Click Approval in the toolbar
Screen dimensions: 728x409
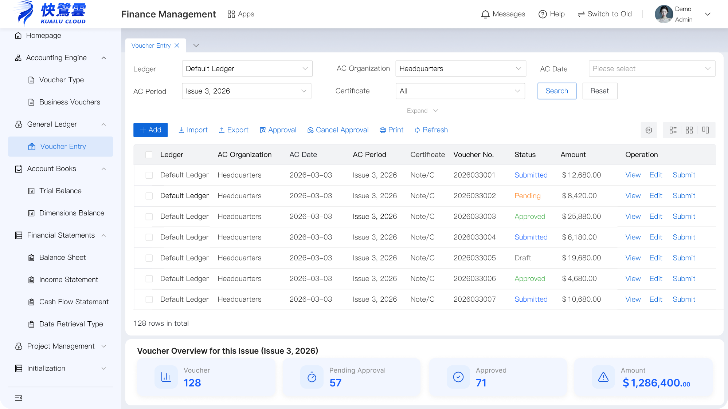[x=278, y=130]
